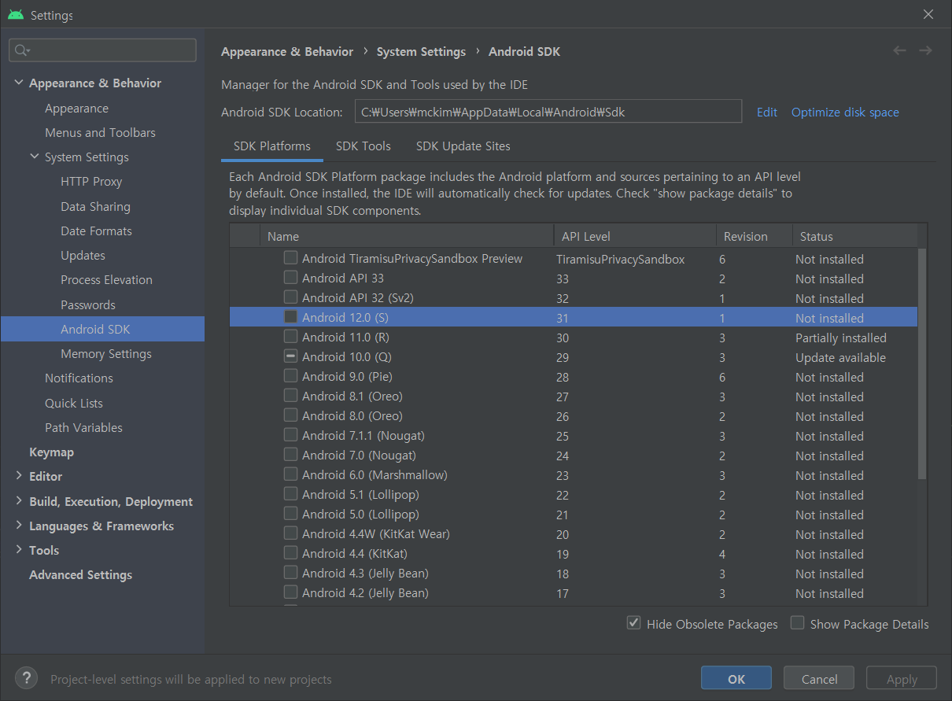The height and width of the screenshot is (701, 952).
Task: Open Advanced Settings page
Action: [80, 574]
